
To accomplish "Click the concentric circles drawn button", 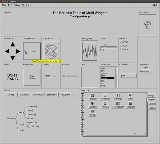I will point(51,51).
